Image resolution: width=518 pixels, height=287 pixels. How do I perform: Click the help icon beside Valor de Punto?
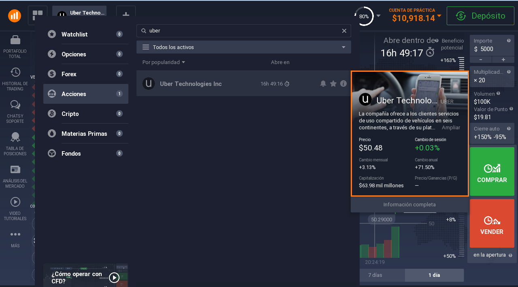coord(511,109)
